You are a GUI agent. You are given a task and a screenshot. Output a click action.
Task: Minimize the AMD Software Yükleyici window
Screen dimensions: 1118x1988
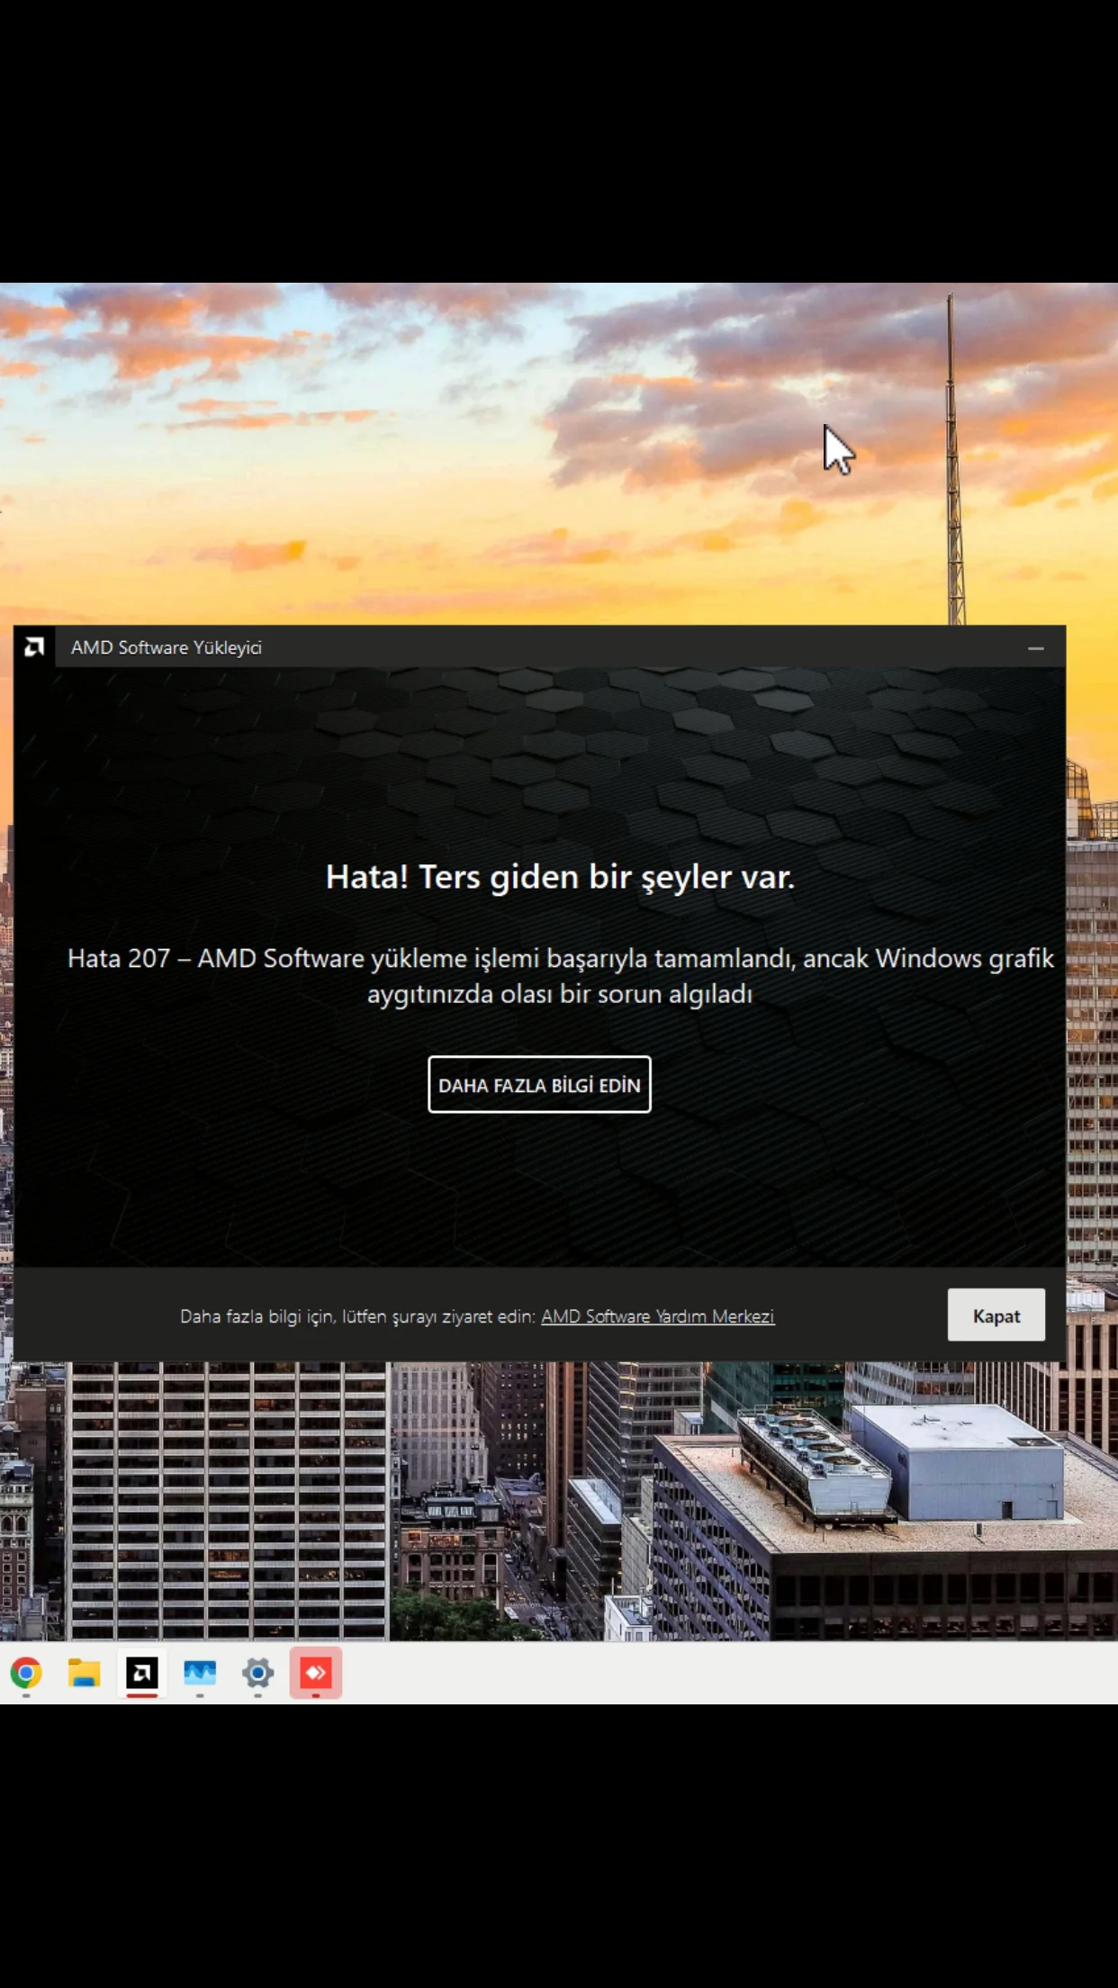click(1036, 648)
